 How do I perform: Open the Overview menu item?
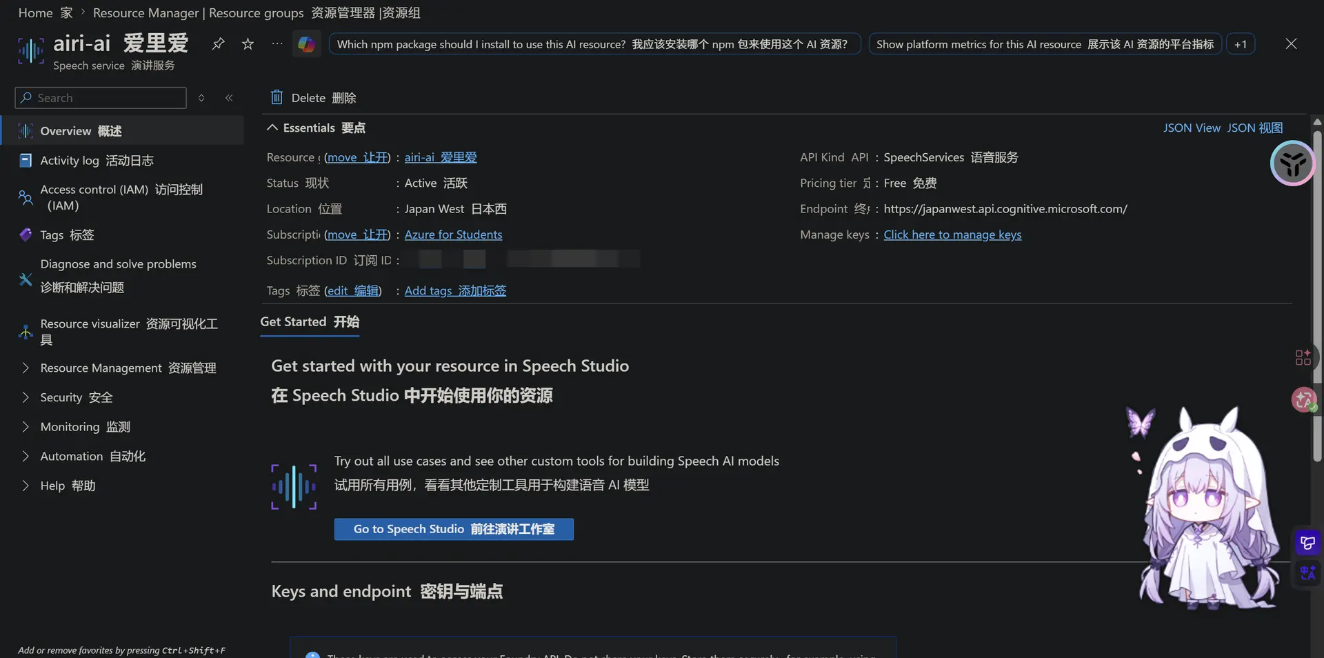point(123,131)
